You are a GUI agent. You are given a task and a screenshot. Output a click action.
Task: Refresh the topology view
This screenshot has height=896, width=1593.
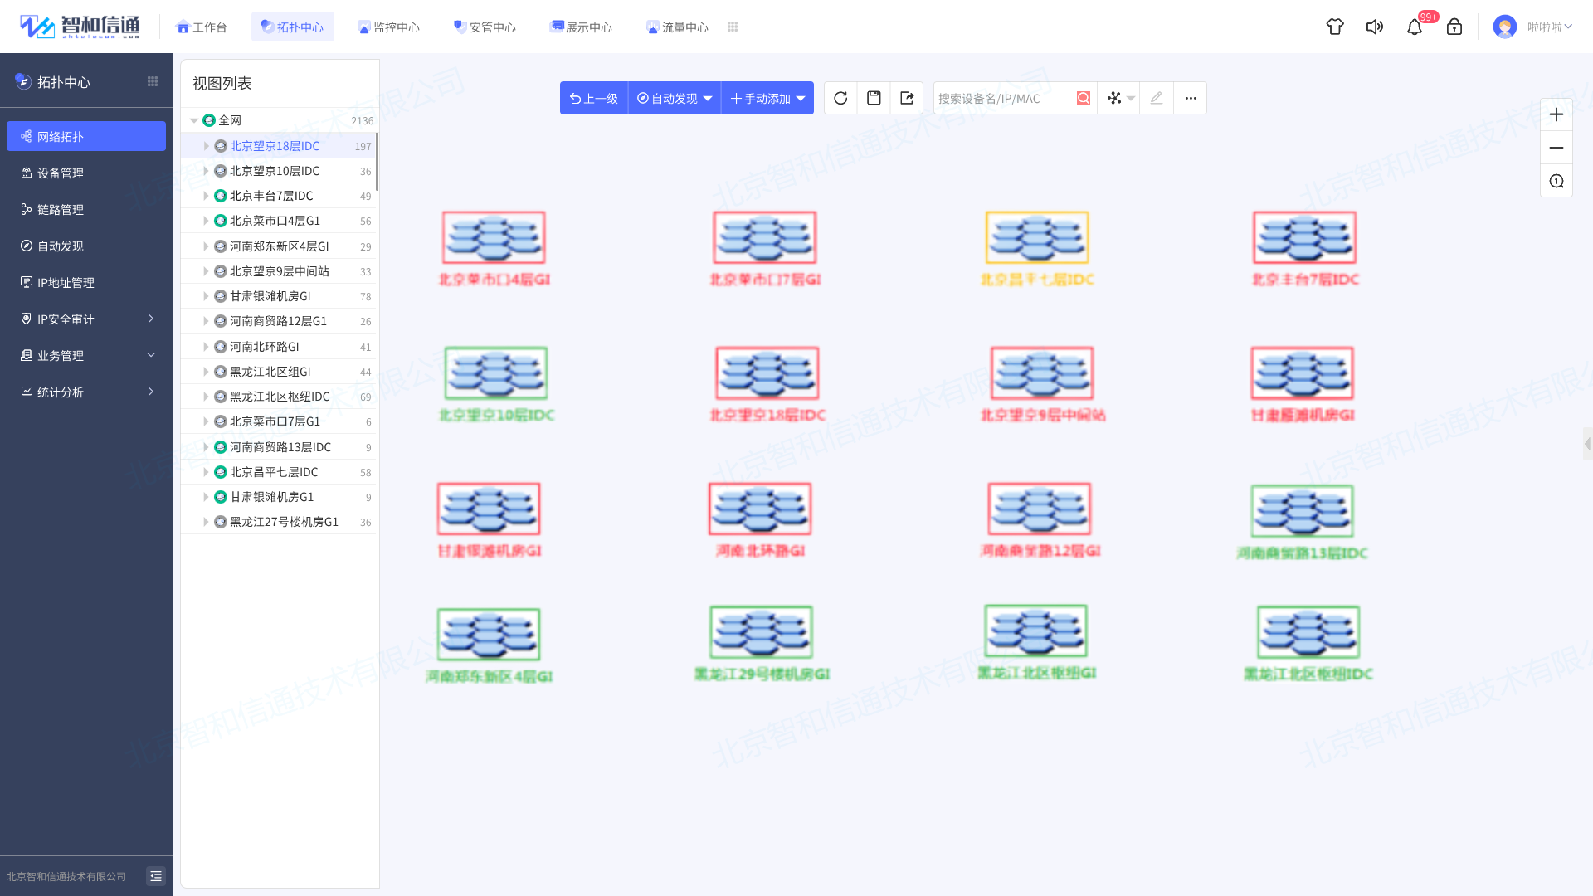tap(840, 98)
